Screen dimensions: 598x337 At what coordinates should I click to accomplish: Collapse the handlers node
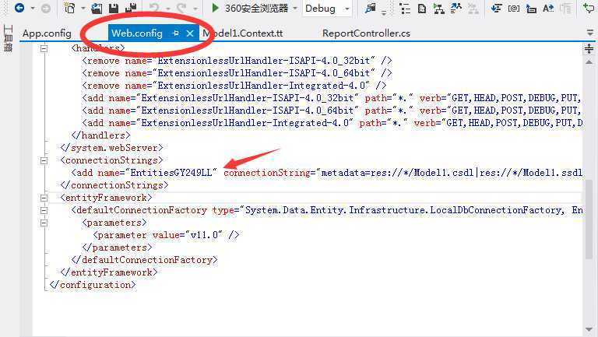tap(44, 48)
